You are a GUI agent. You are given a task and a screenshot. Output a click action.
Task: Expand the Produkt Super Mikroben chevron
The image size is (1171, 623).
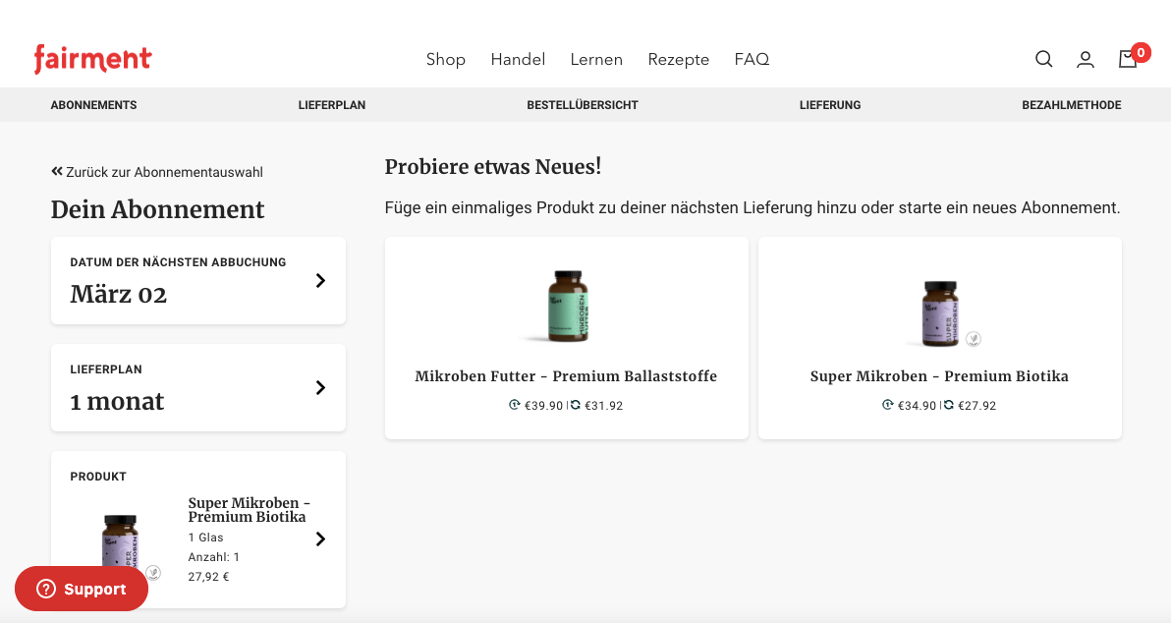click(320, 539)
